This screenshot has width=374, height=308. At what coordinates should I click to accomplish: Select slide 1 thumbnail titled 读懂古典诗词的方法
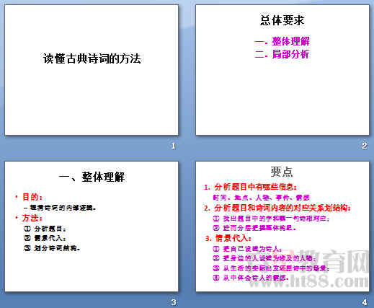92,70
